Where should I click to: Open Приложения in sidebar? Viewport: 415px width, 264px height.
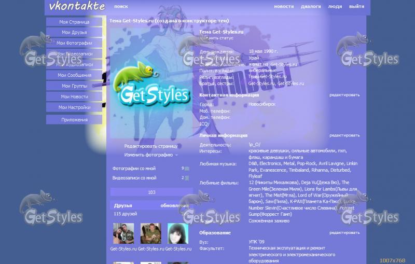click(74, 120)
